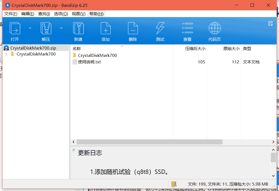279x191 pixels.
Task: Maximize the Bandizip window
Action: pyautogui.click(x=252, y=5)
